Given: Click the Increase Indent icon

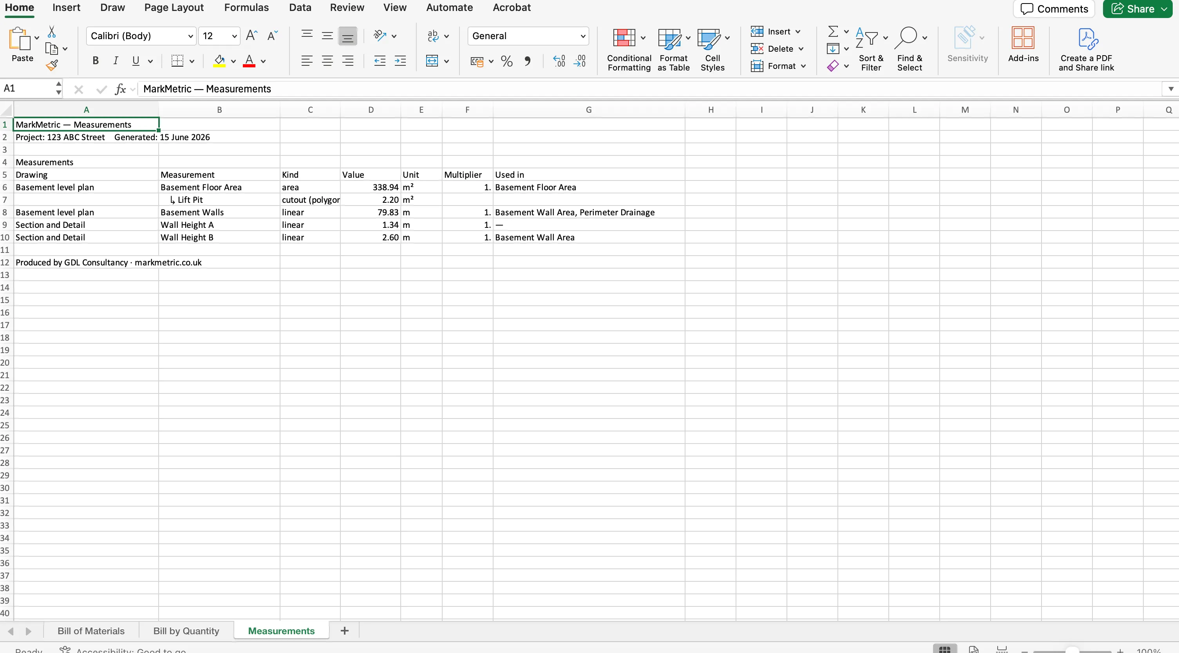Looking at the screenshot, I should (400, 61).
